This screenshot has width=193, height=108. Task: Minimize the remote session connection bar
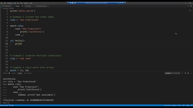pyautogui.click(x=118, y=3)
